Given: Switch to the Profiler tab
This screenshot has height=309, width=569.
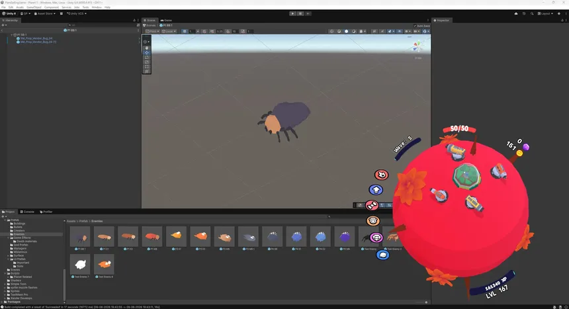Looking at the screenshot, I should 46,212.
